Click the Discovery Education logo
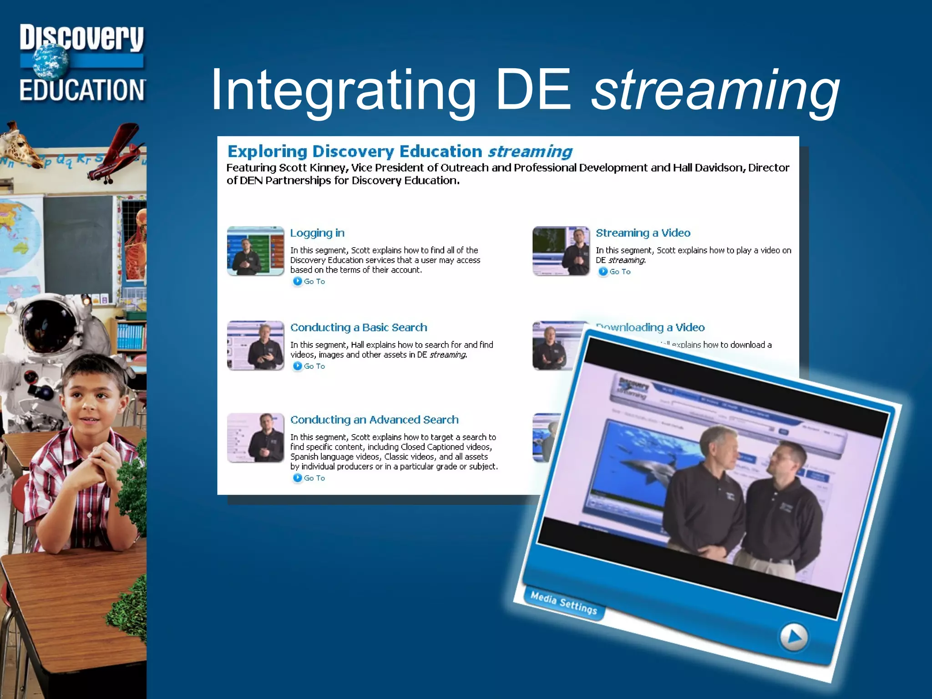 [82, 63]
